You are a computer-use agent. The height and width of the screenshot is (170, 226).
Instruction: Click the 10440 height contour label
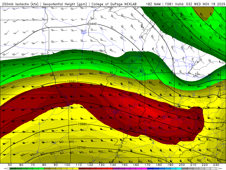[92, 24]
